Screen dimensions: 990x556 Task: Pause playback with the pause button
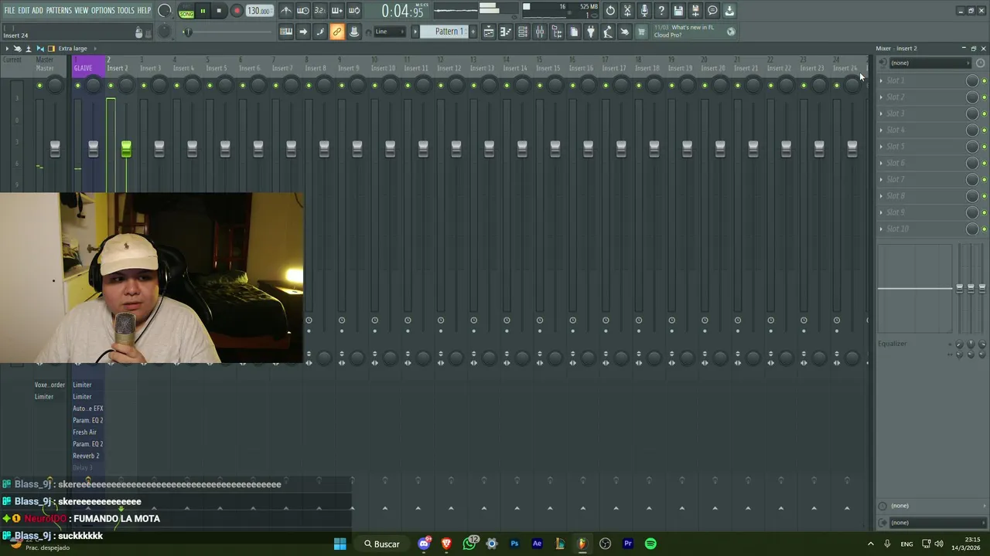pyautogui.click(x=203, y=11)
